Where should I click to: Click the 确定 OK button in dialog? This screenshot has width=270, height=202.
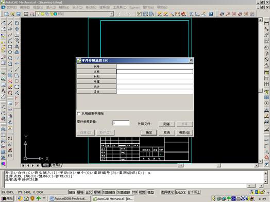tap(149, 132)
